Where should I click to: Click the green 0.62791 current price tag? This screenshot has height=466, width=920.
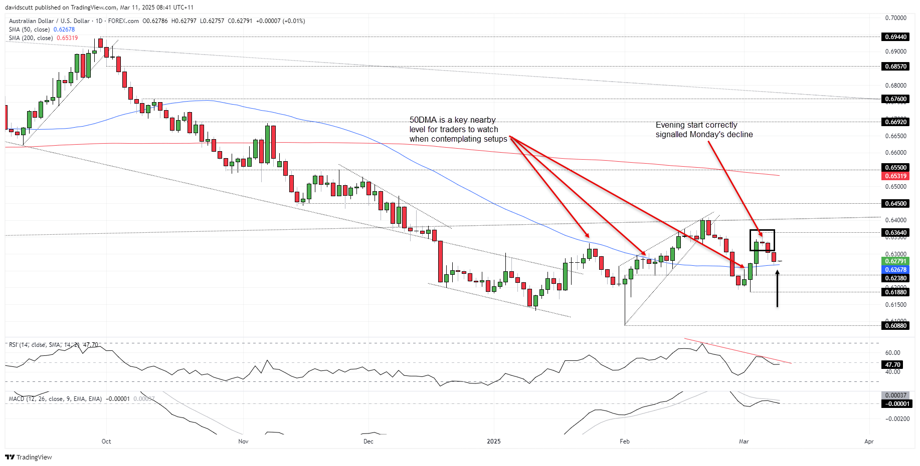[895, 261]
